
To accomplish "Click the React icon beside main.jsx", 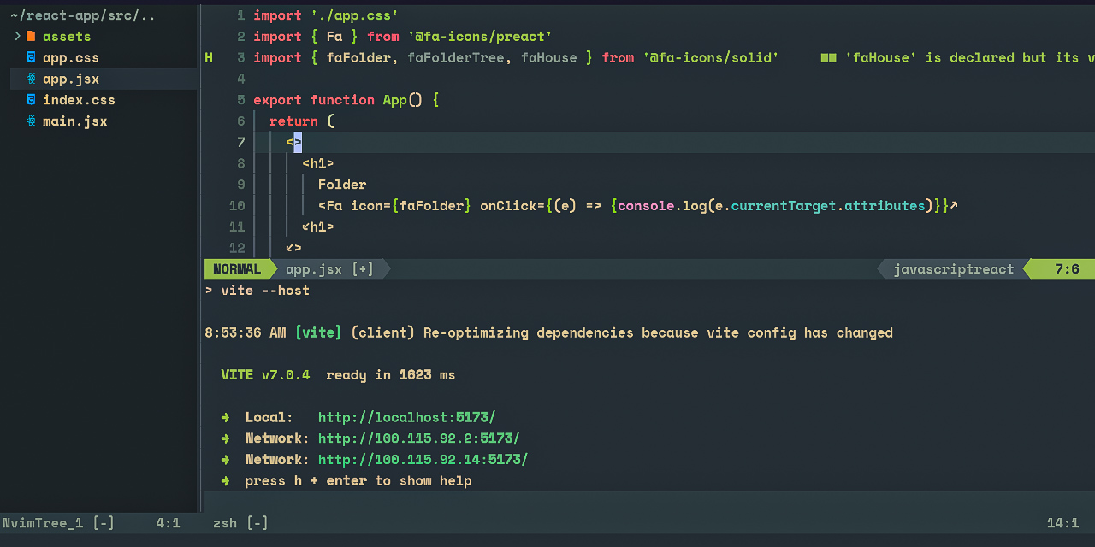I will (31, 121).
